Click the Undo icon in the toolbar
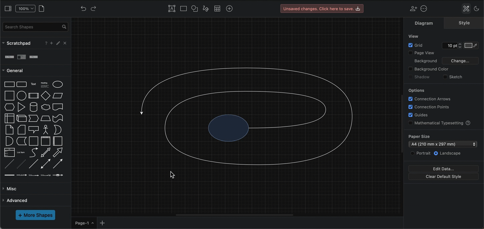This screenshot has height=229, width=484. [x=83, y=8]
